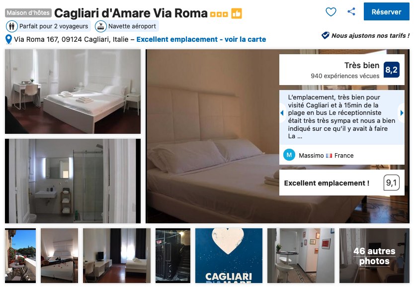Click the airport shuttle icon
The width and height of the screenshot is (415, 287).
click(x=100, y=26)
